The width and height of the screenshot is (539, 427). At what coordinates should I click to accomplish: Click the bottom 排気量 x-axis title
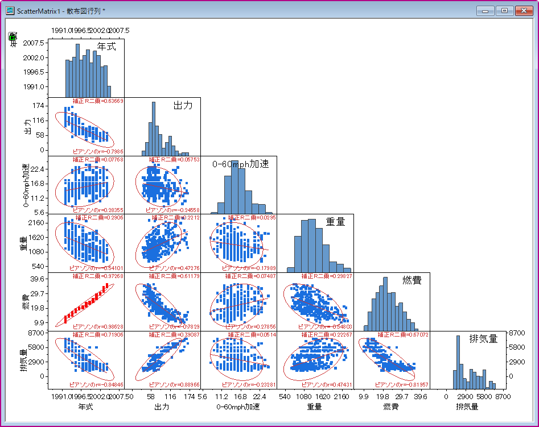[x=467, y=407]
